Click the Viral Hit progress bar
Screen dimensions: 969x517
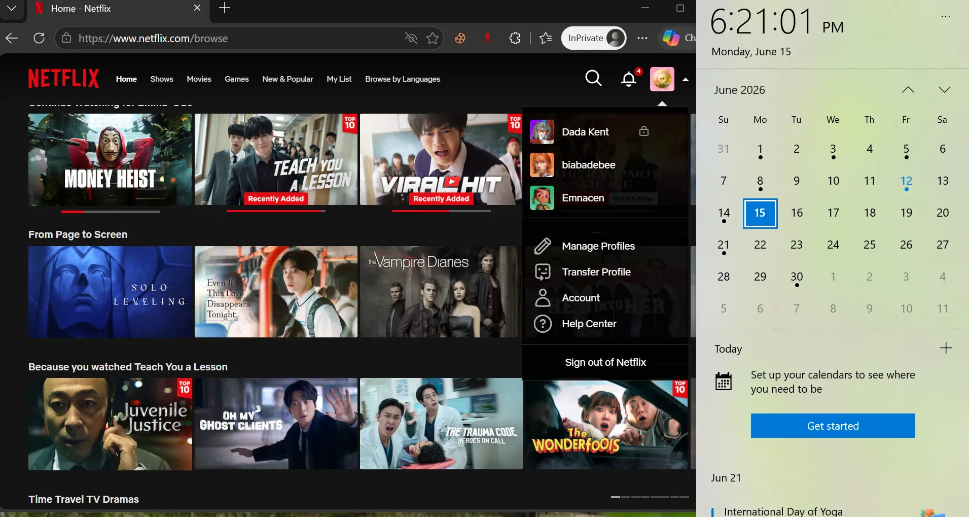click(x=441, y=211)
